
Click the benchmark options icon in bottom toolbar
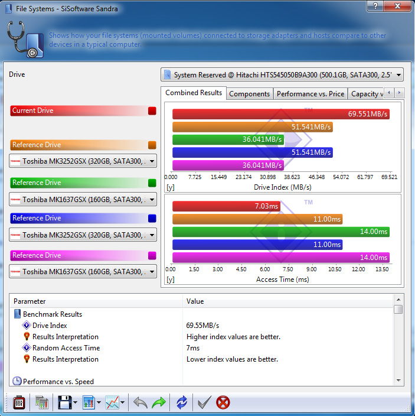[x=19, y=403]
